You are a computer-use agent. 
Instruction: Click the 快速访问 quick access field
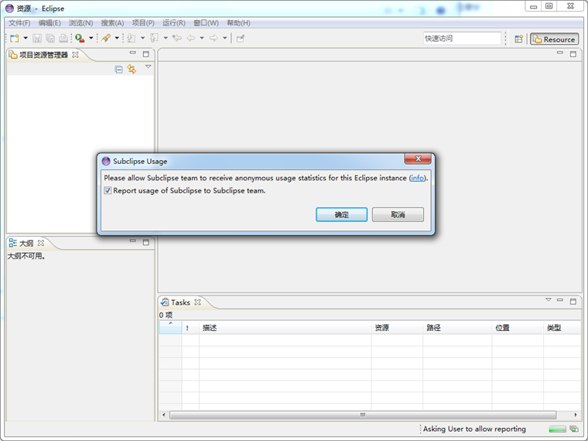point(462,39)
